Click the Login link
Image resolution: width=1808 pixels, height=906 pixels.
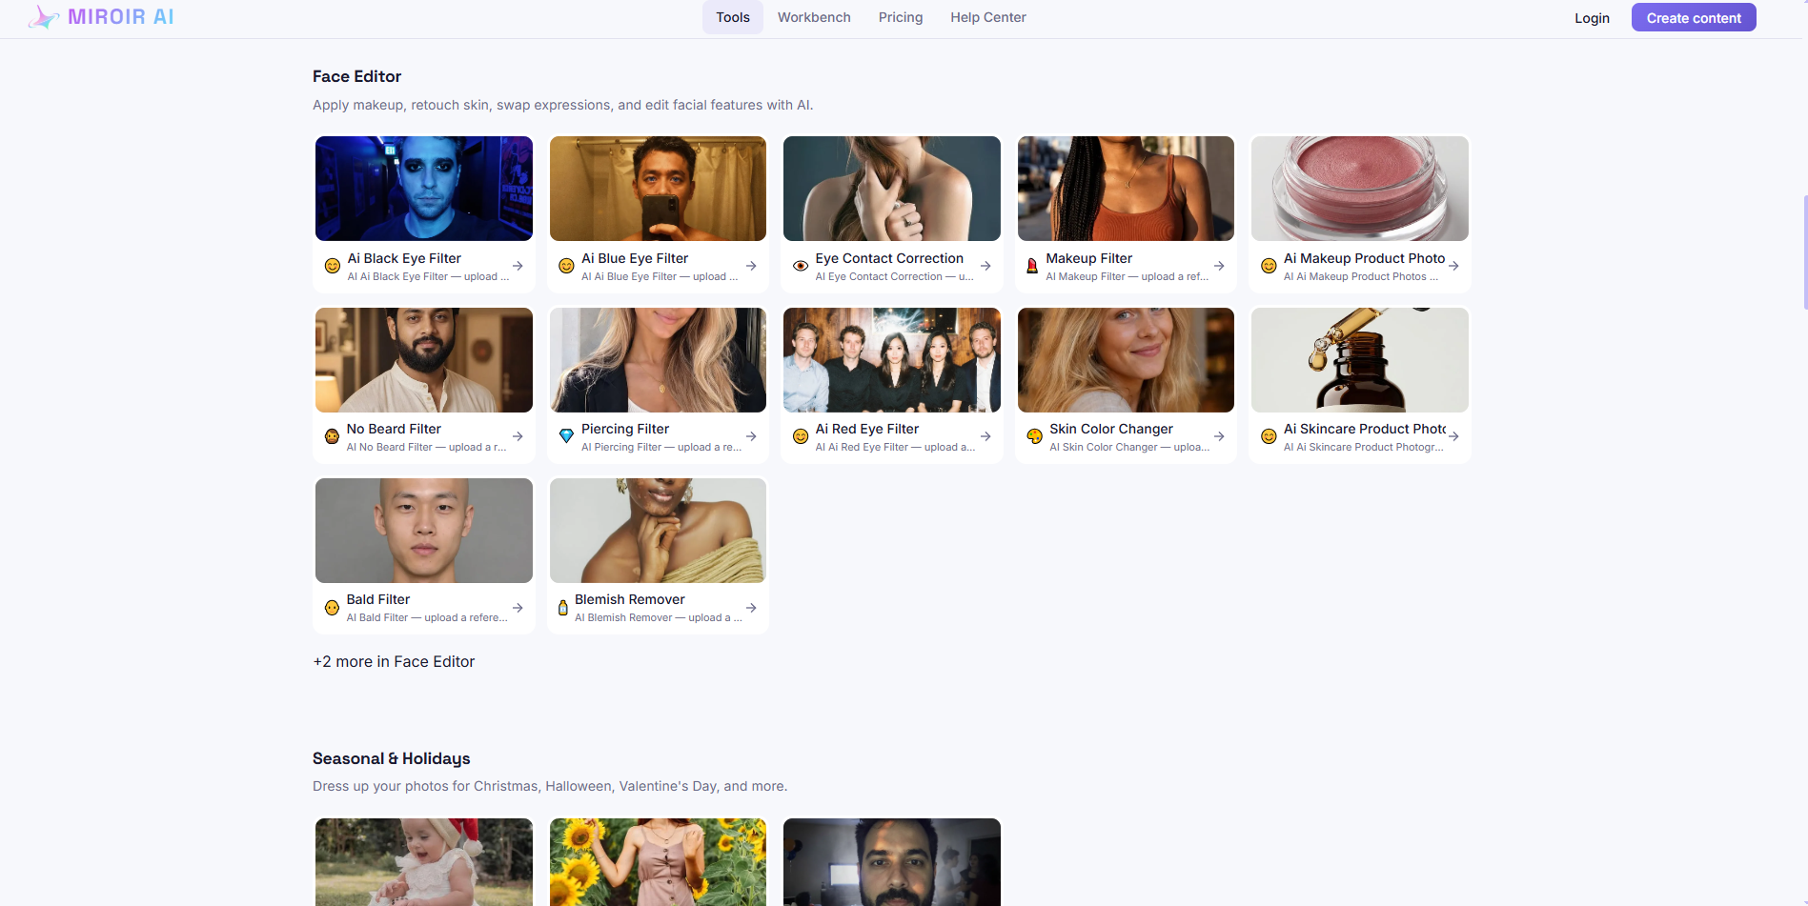coord(1592,18)
